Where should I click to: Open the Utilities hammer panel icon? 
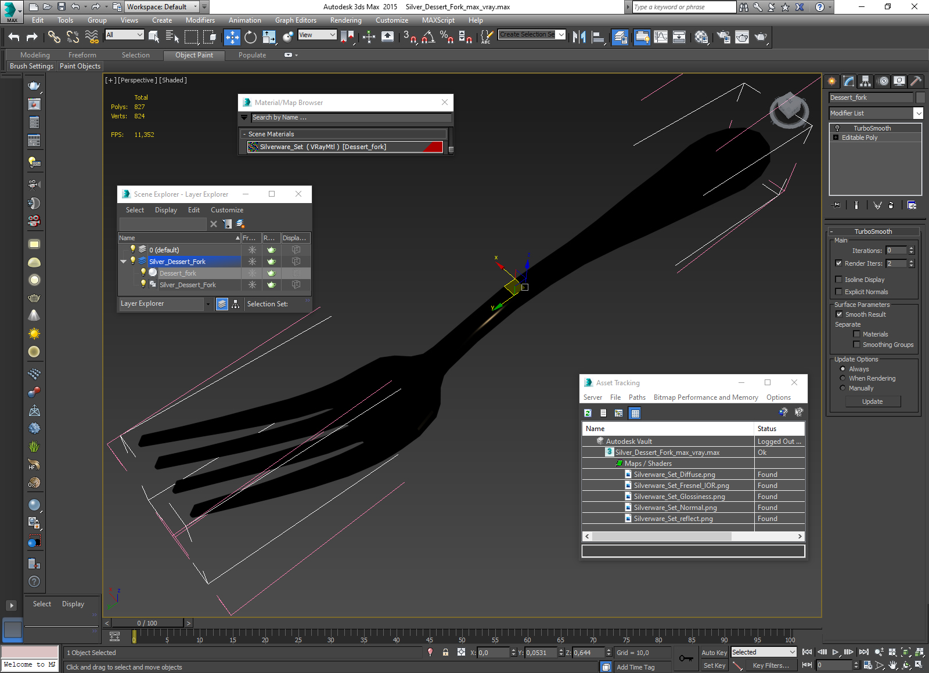[x=916, y=81]
